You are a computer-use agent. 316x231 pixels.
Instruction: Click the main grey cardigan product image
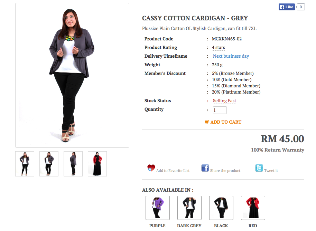point(72,75)
